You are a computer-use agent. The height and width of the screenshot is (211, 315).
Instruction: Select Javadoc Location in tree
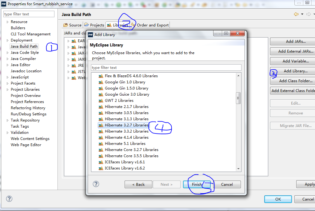tap(26, 71)
